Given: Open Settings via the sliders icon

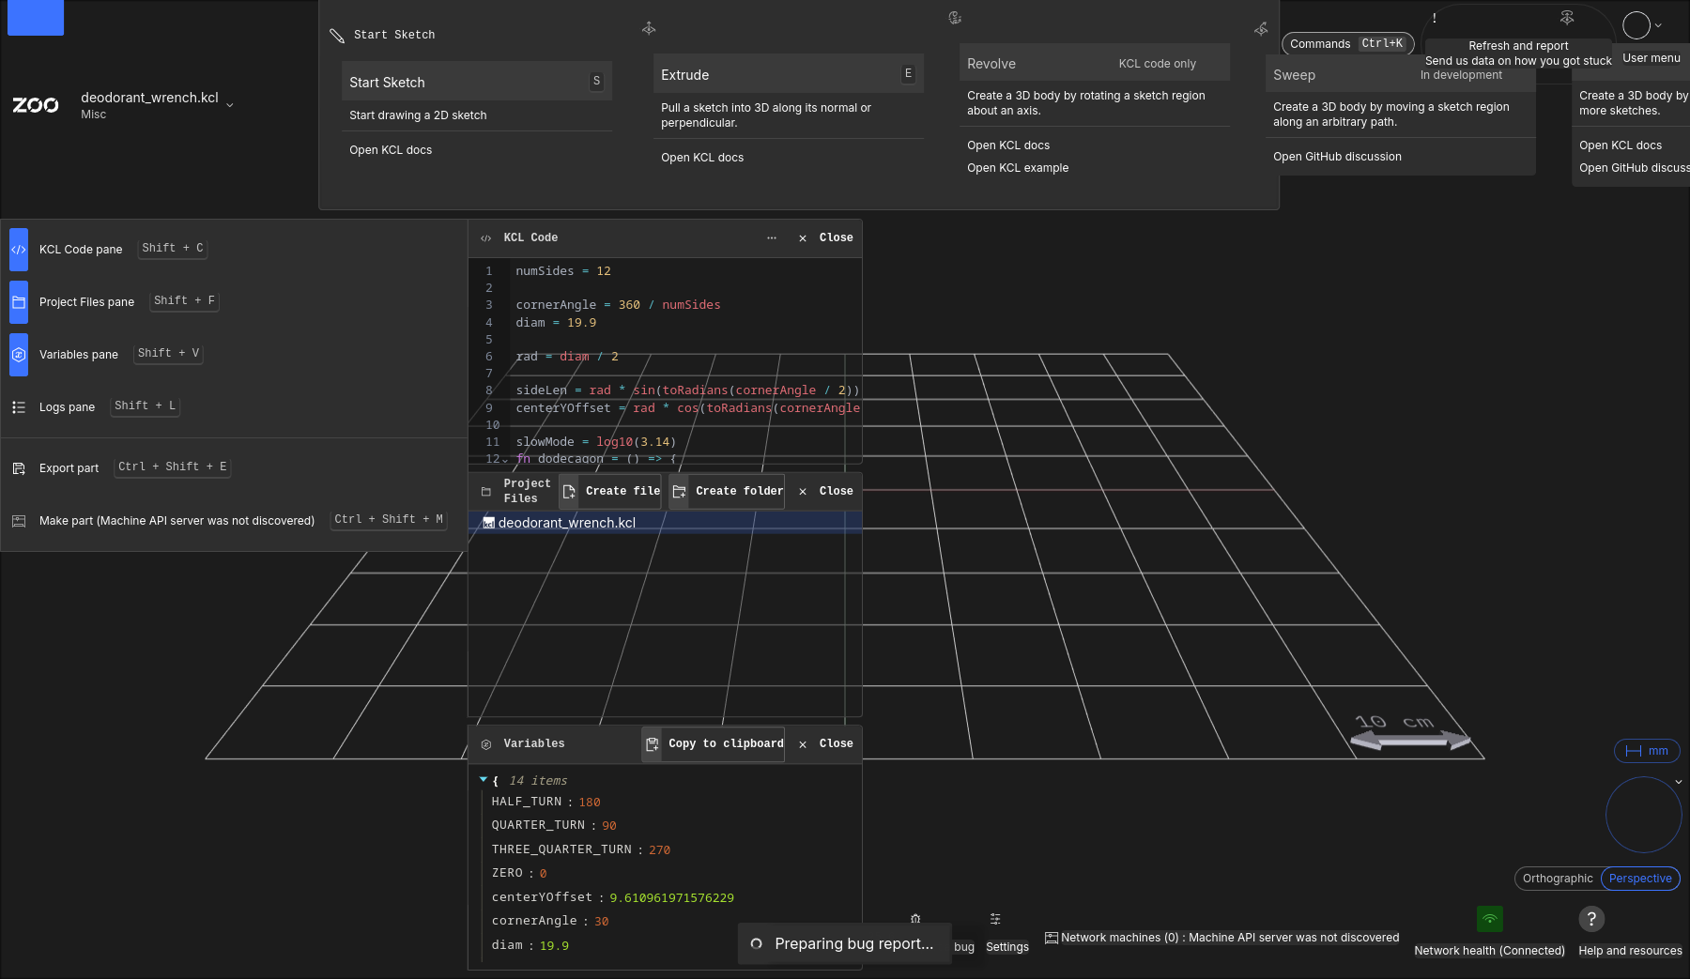Looking at the screenshot, I should [995, 919].
